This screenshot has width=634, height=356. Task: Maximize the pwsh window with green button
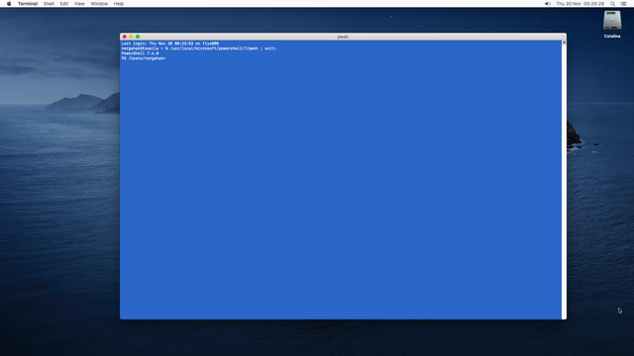pyautogui.click(x=138, y=37)
